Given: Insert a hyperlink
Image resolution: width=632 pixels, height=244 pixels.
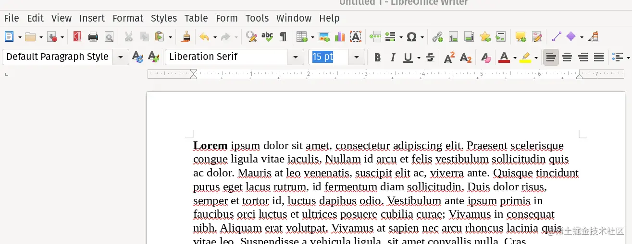Looking at the screenshot, I should click(437, 36).
